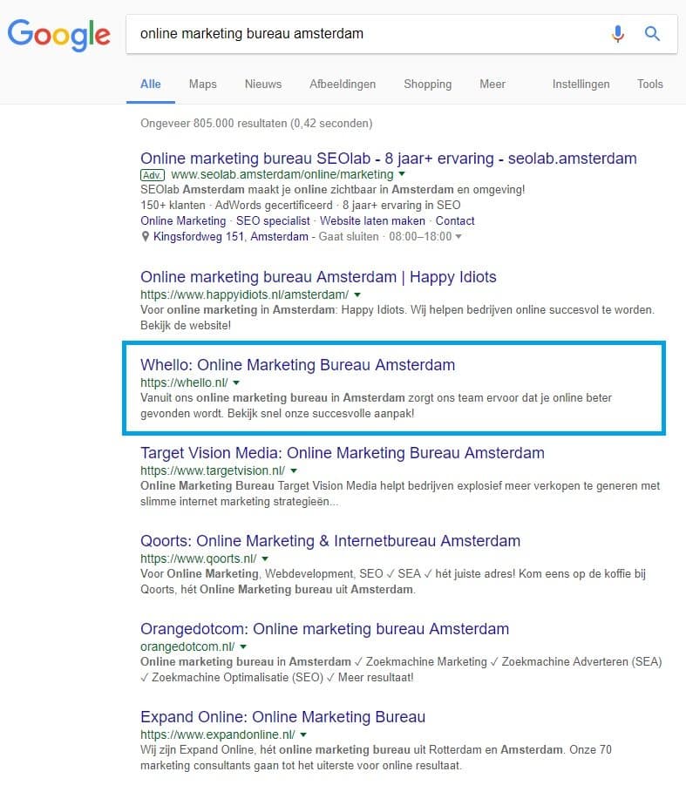
Task: Submit search using the magnifying glass icon
Action: pos(652,33)
